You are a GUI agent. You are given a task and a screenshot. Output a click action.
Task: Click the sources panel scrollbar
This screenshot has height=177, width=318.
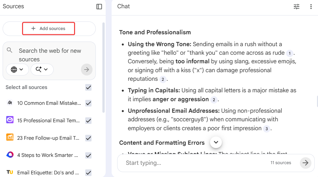click(x=104, y=66)
